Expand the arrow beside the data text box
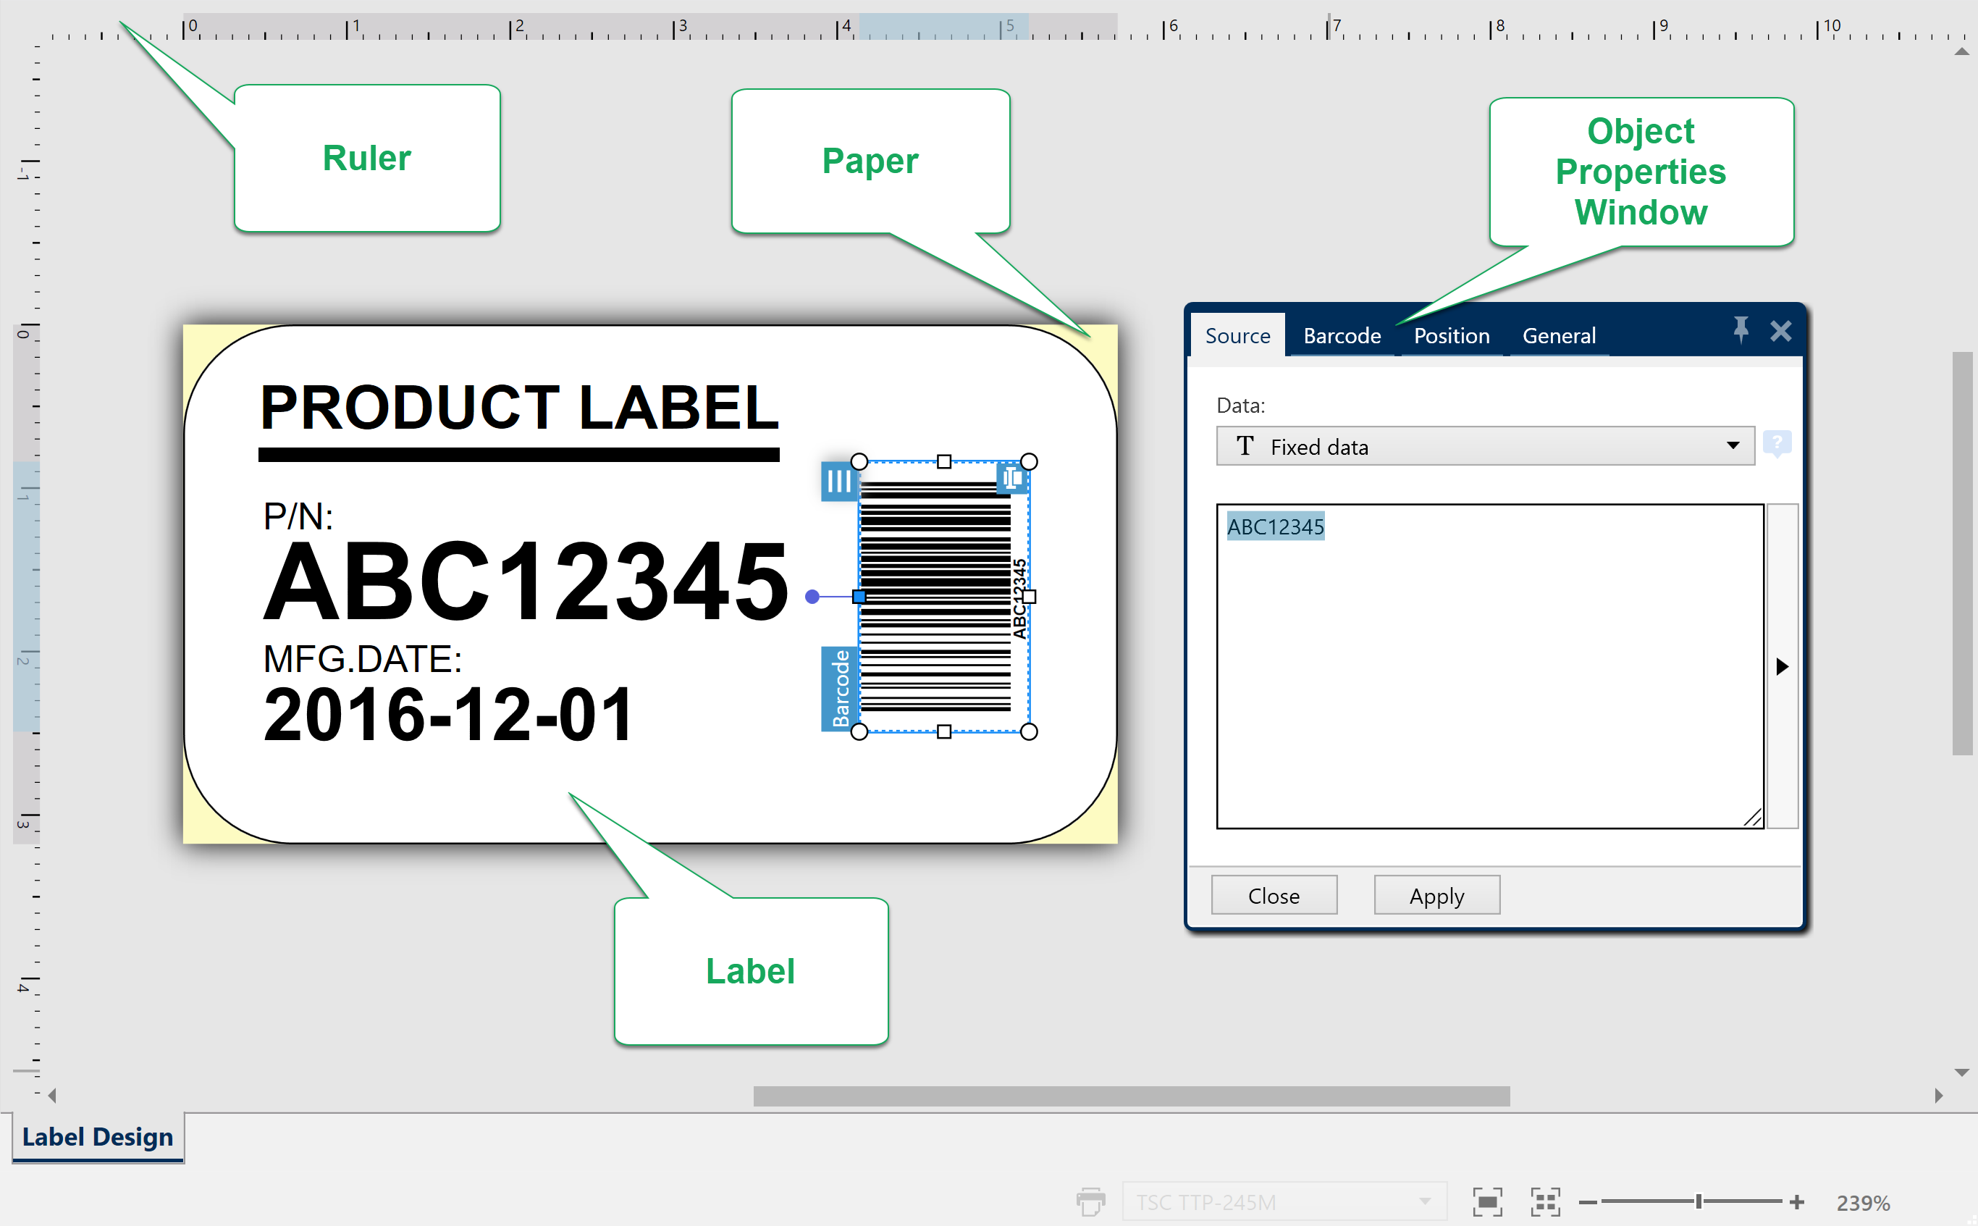The height and width of the screenshot is (1226, 1978). coord(1782,666)
